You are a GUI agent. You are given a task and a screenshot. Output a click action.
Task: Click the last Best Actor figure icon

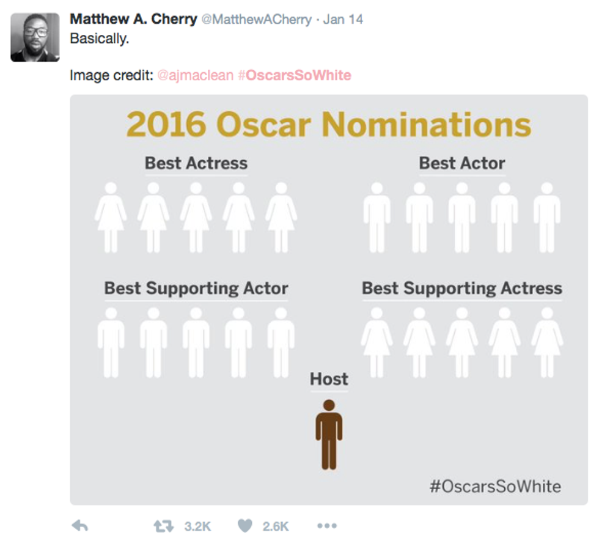click(x=546, y=217)
